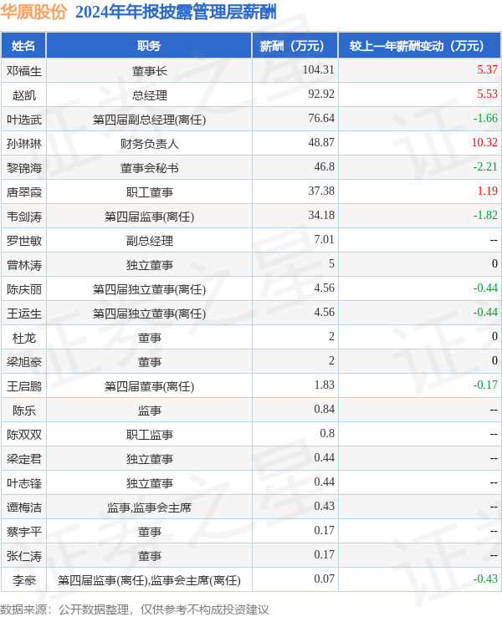
Task: Click the salary value 1.83
Action: [x=324, y=385]
